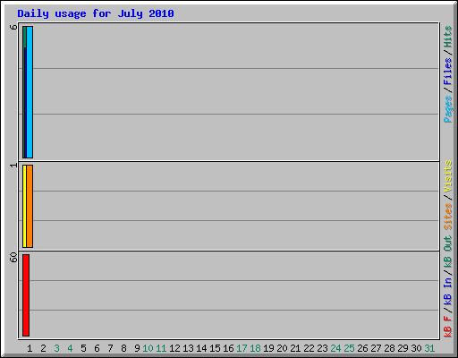The height and width of the screenshot is (358, 458).
Task: Click day 23 on the x-axis
Action: coord(322,348)
